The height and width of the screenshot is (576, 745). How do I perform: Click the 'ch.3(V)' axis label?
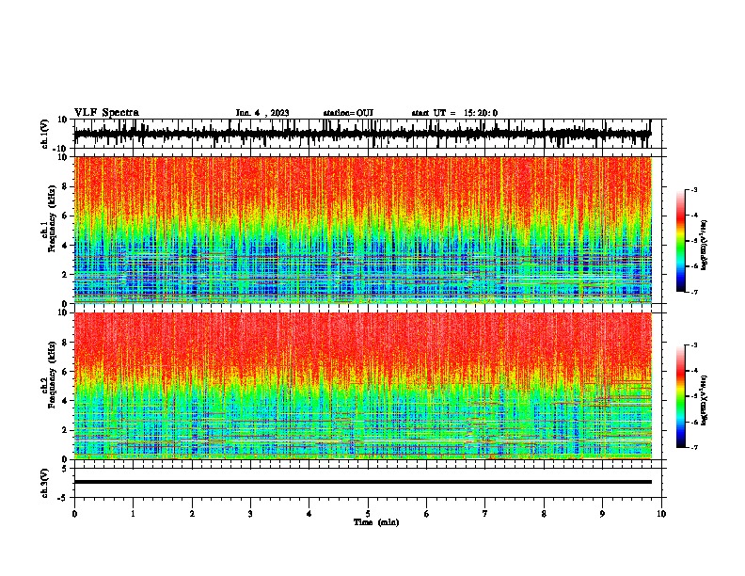click(x=45, y=483)
